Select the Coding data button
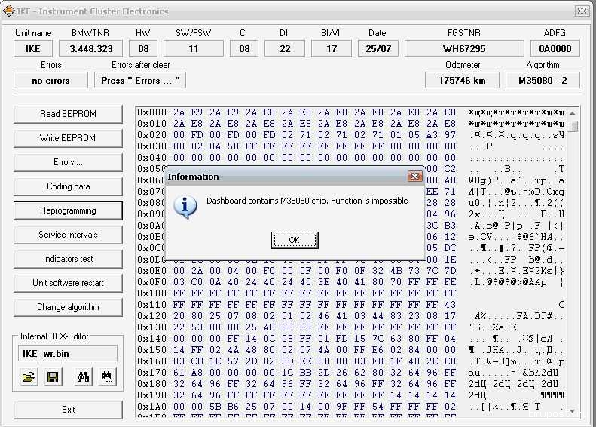This screenshot has width=596, height=427. (x=68, y=186)
